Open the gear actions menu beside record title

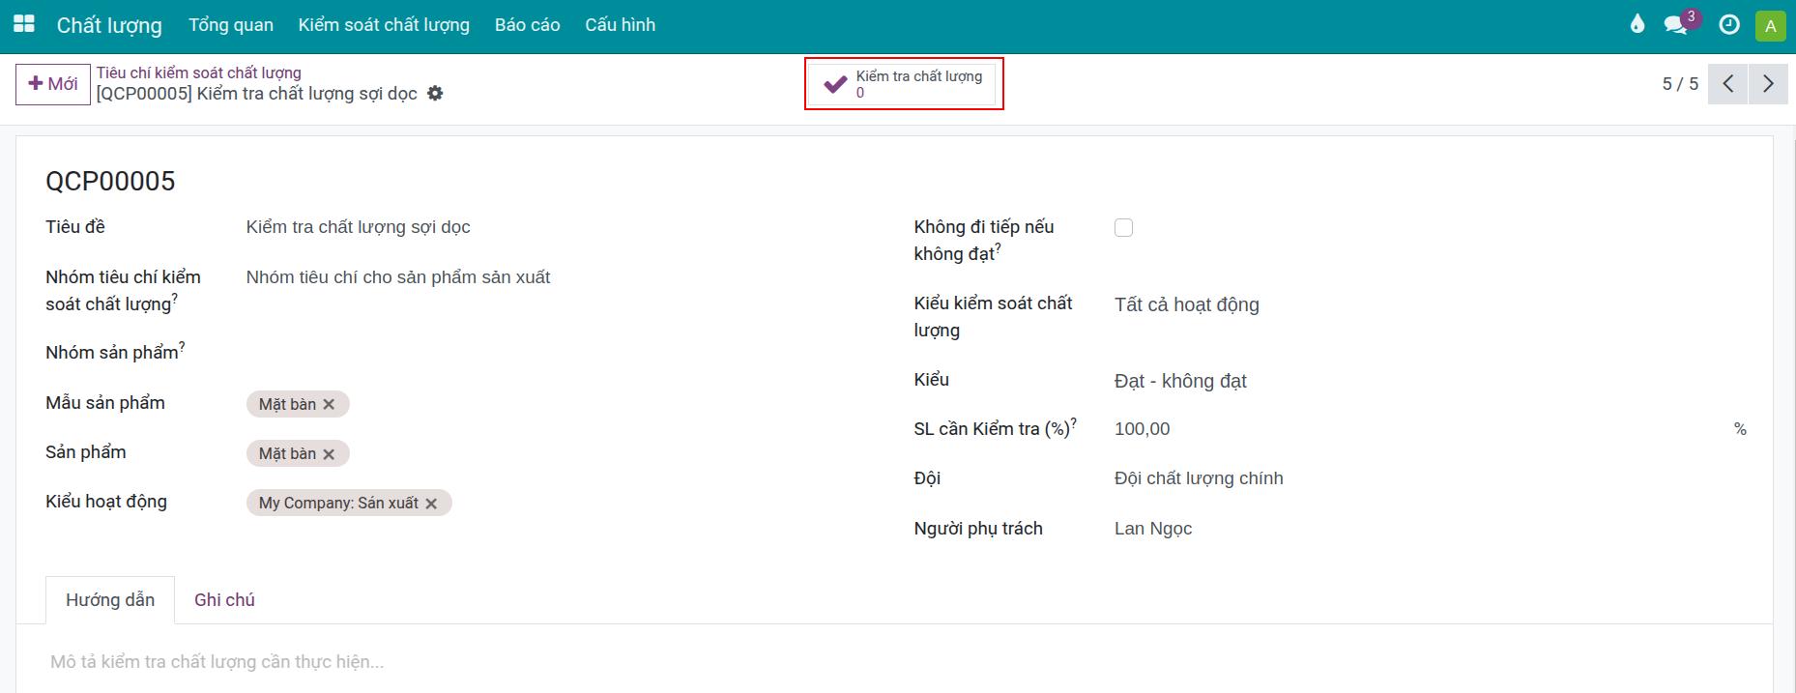point(435,94)
